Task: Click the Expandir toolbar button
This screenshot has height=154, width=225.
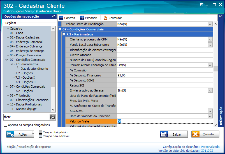Action: click(x=89, y=18)
